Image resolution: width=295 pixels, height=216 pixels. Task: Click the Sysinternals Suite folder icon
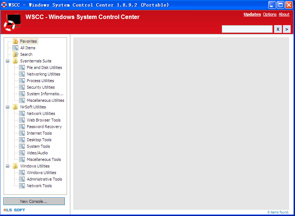(15, 61)
